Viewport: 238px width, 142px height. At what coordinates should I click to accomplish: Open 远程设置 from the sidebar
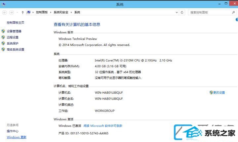pyautogui.click(x=13, y=37)
